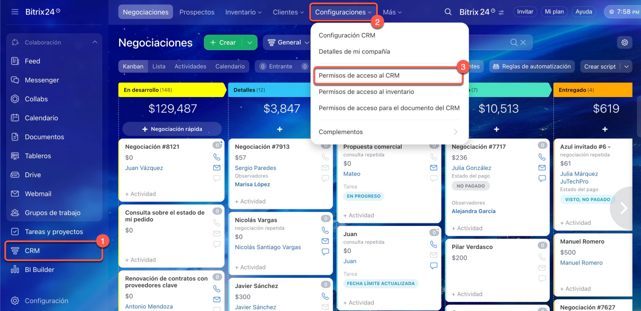Screen dimensions: 641x311
Task: Switch to the Lista view tab
Action: tap(159, 66)
